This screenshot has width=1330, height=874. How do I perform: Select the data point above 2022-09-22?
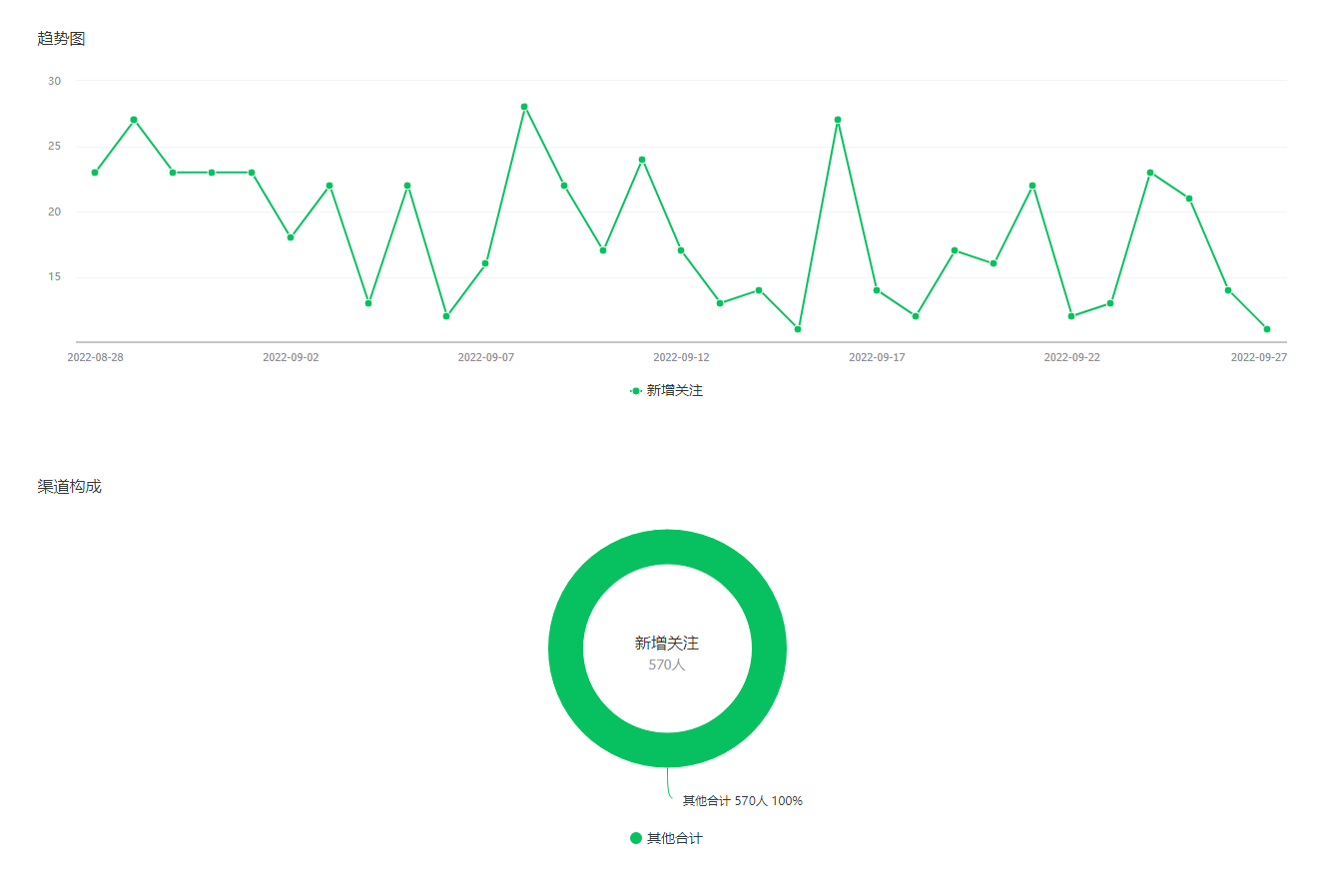1071,316
